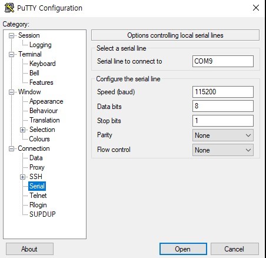Click the Cancel button
Viewport: 266px width, 258px height.
235,249
